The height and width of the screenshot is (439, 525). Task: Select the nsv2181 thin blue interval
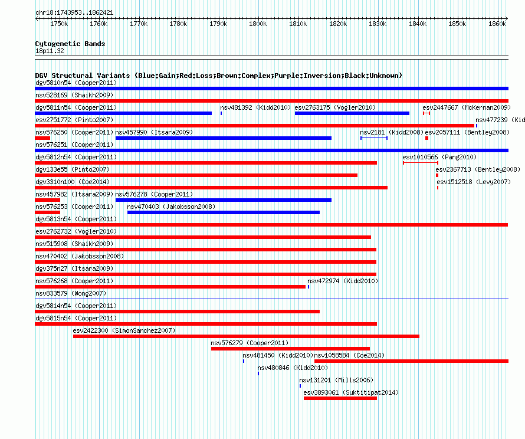[x=374, y=138]
